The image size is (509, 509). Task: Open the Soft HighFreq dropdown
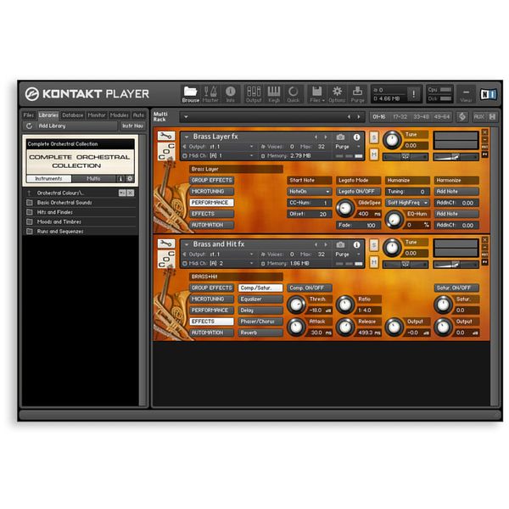pyautogui.click(x=407, y=203)
